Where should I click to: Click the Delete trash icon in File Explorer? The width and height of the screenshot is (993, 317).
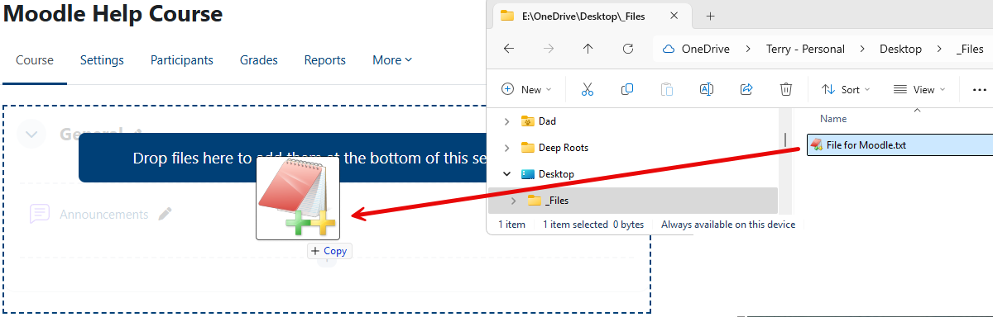[x=786, y=89]
